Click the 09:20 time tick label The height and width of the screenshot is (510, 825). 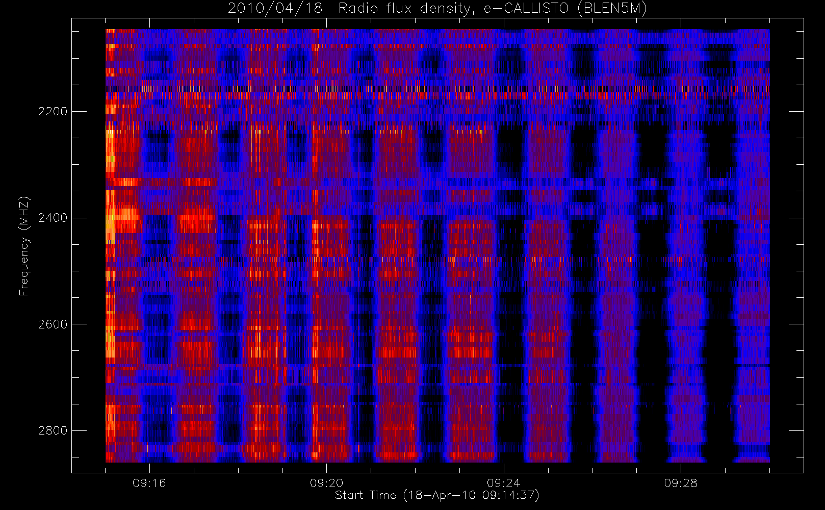coord(326,483)
